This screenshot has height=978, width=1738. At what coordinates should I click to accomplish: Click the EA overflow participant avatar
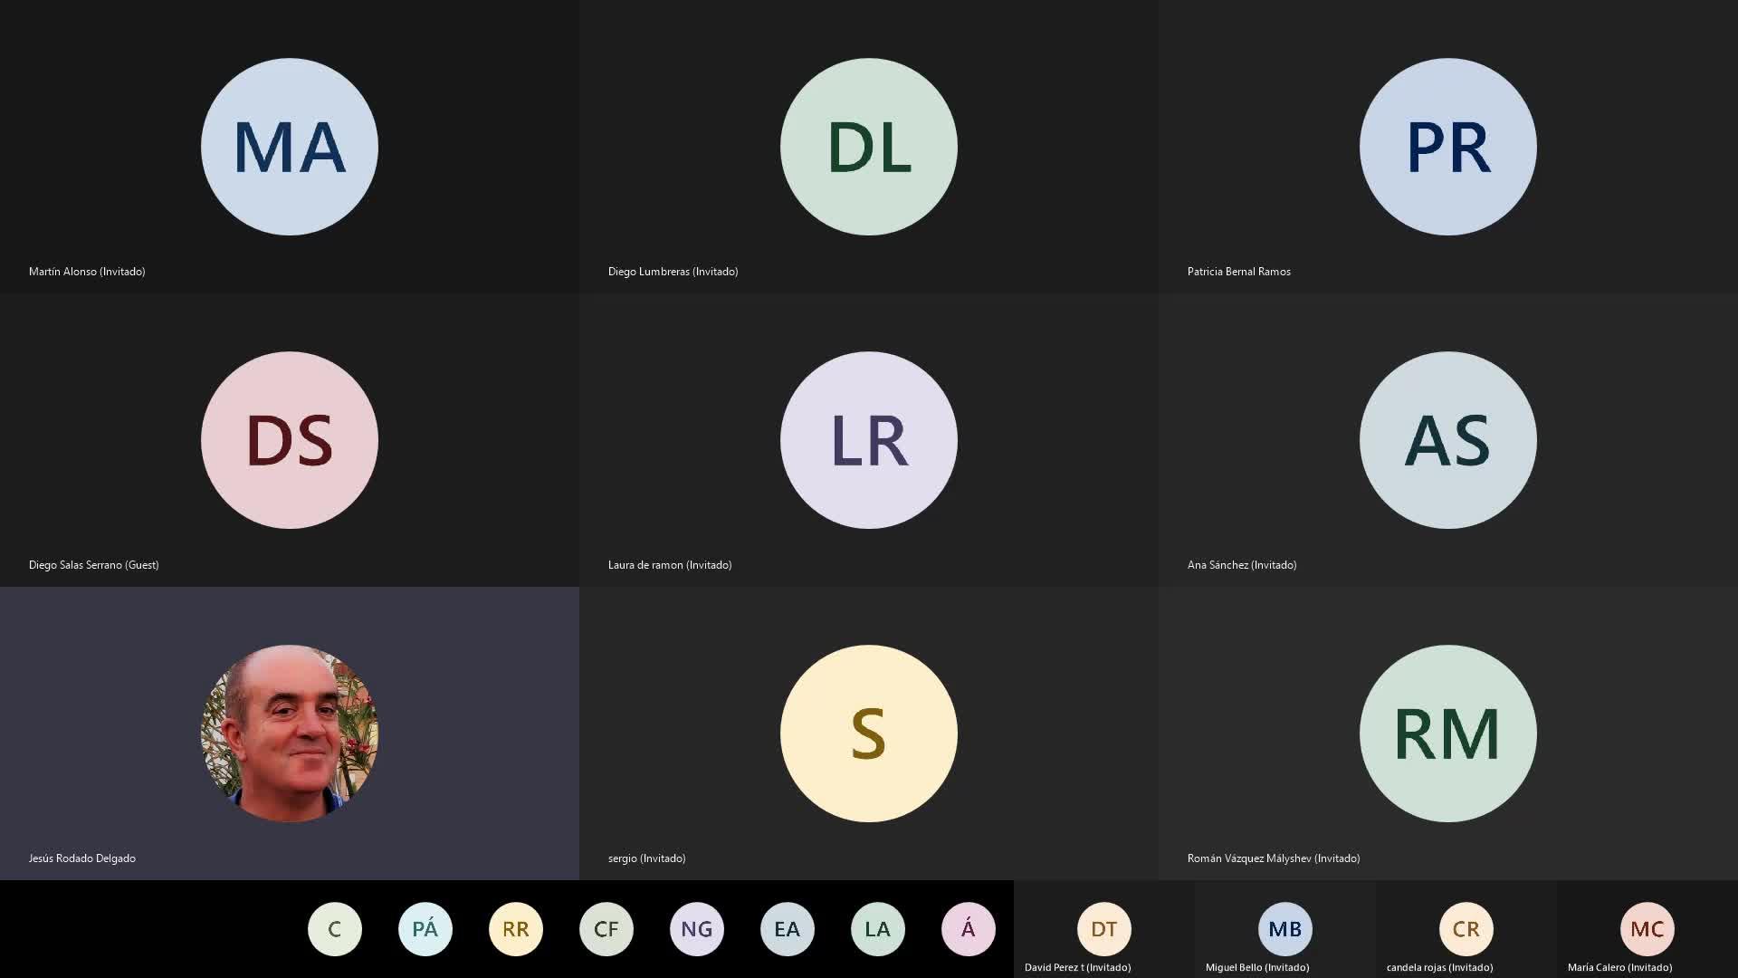[788, 929]
